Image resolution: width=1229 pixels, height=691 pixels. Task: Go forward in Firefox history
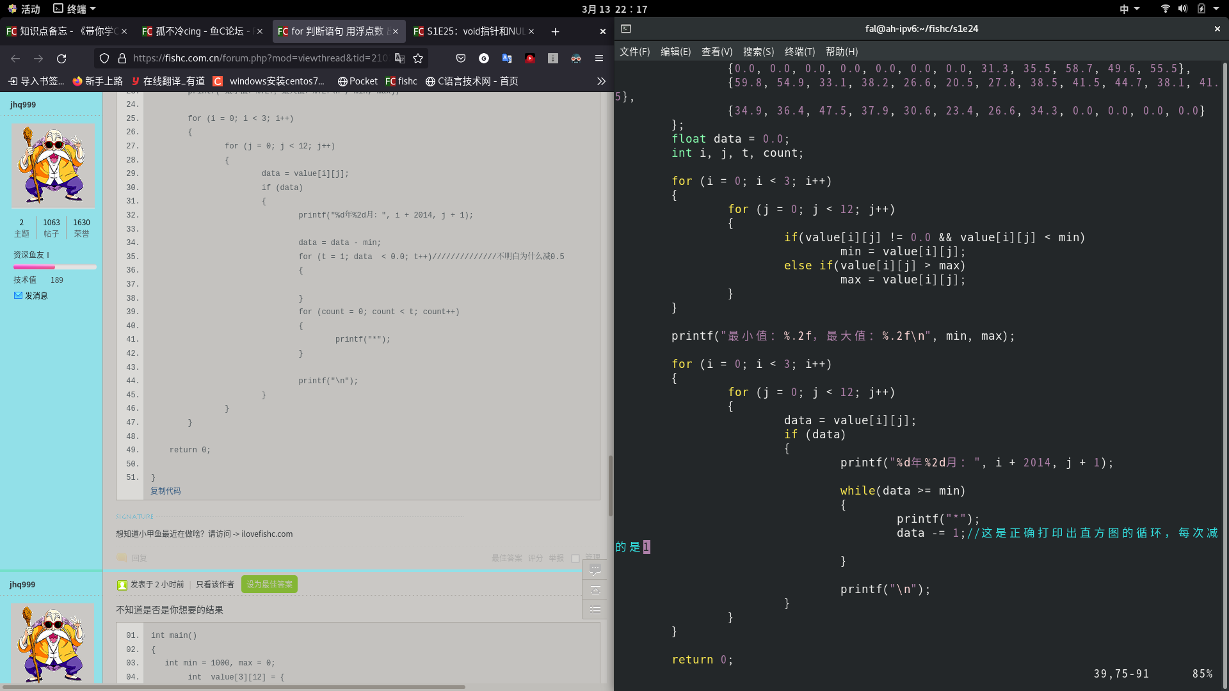pos(38,58)
